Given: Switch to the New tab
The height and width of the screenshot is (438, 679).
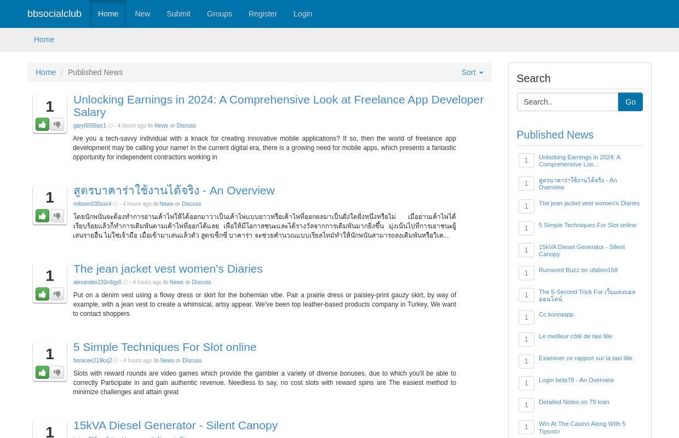Looking at the screenshot, I should (x=142, y=14).
